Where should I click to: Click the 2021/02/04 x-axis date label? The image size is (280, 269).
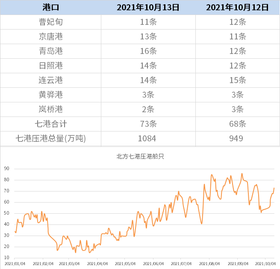pyautogui.click(x=43, y=264)
